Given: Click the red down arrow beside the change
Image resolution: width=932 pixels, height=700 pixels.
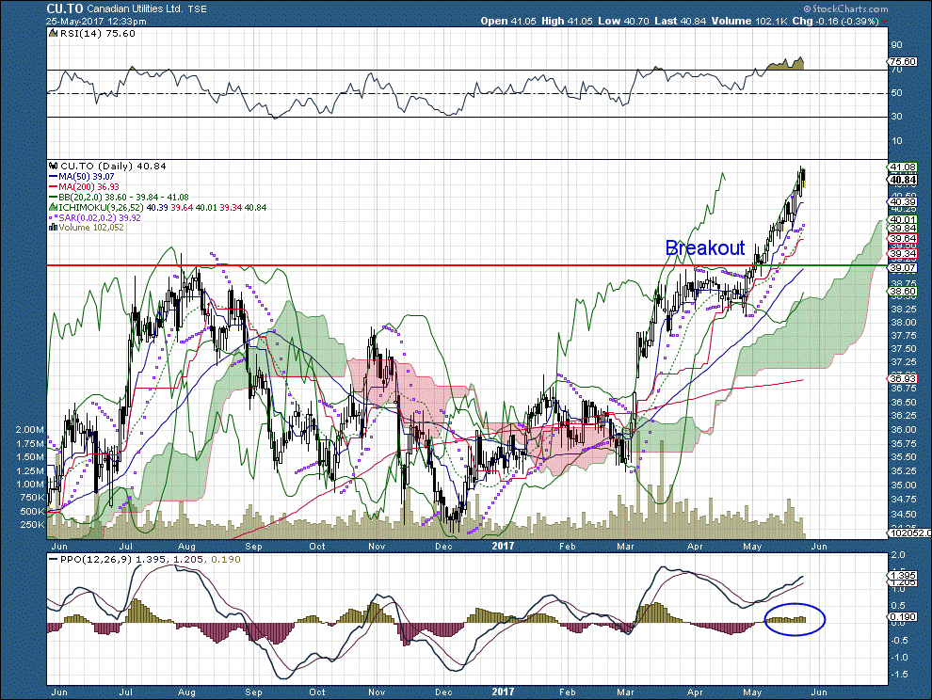Looking at the screenshot, I should [x=884, y=22].
